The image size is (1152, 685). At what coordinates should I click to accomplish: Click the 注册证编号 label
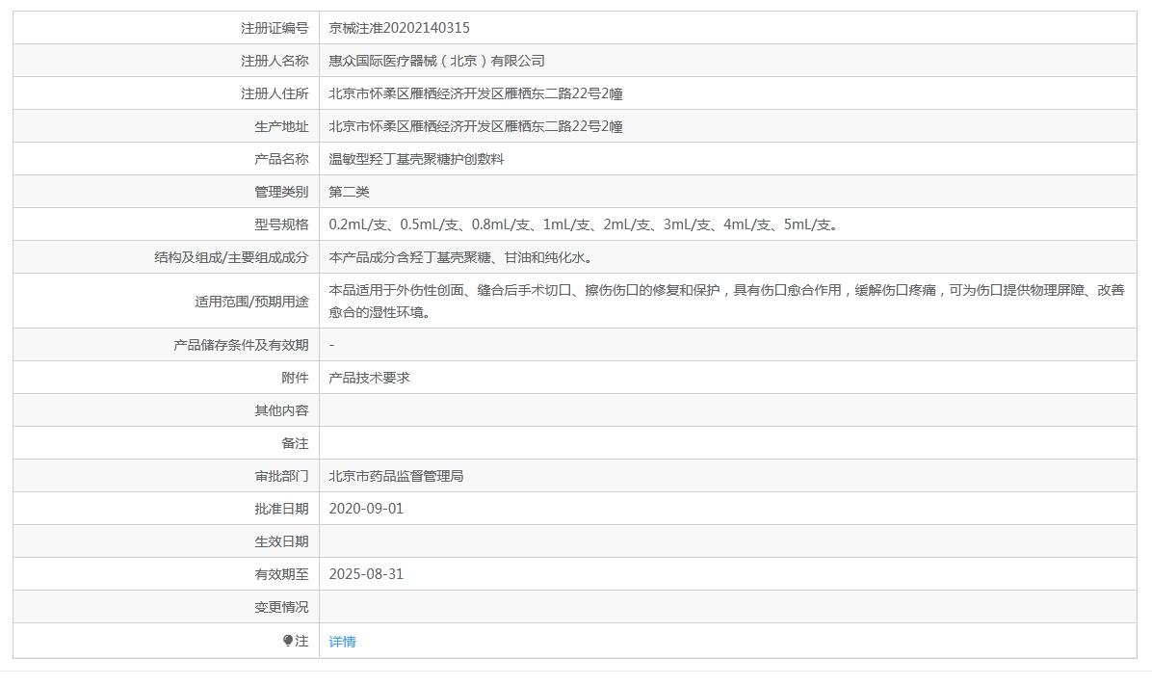click(x=275, y=28)
